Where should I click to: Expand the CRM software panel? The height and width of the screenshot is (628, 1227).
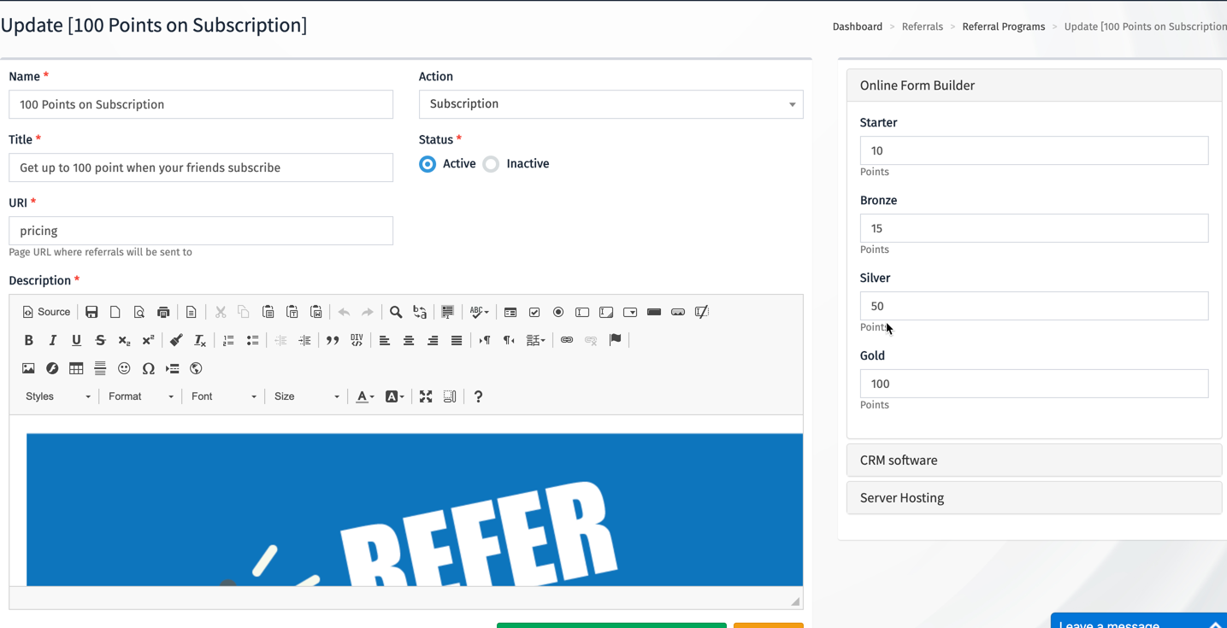pos(1033,461)
